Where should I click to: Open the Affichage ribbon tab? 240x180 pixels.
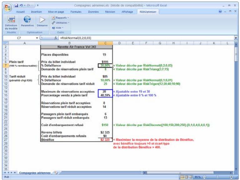(x=127, y=12)
